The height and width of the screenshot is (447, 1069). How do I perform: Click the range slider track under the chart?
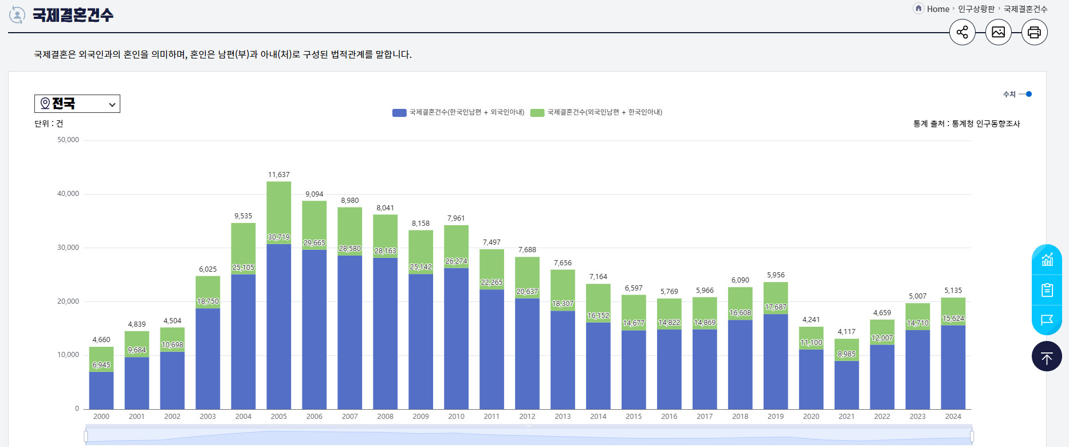pos(529,437)
